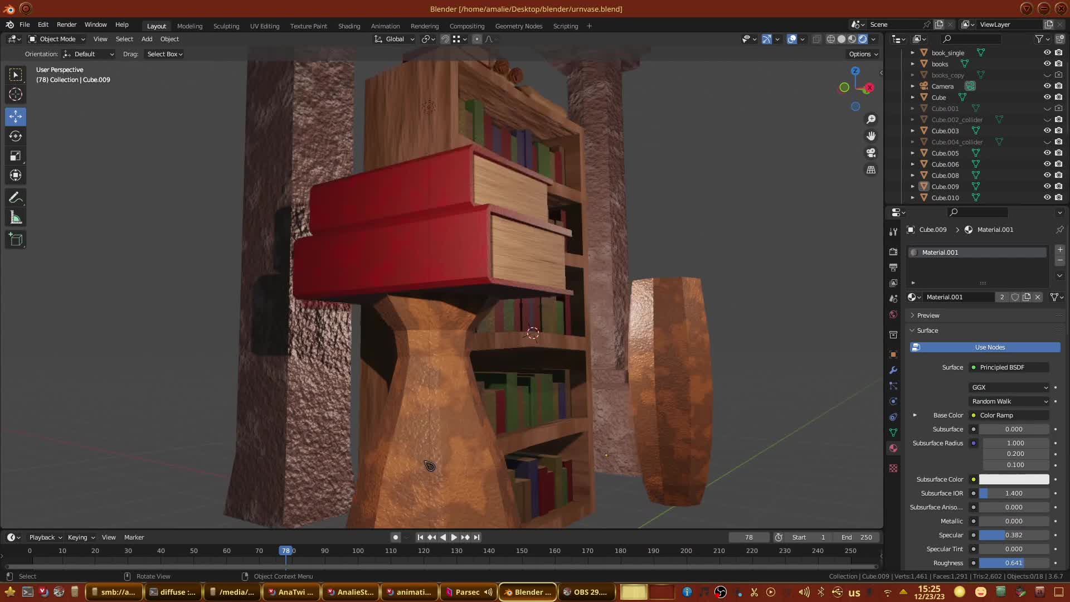
Task: Choose the Annotate pencil tool
Action: (16, 198)
